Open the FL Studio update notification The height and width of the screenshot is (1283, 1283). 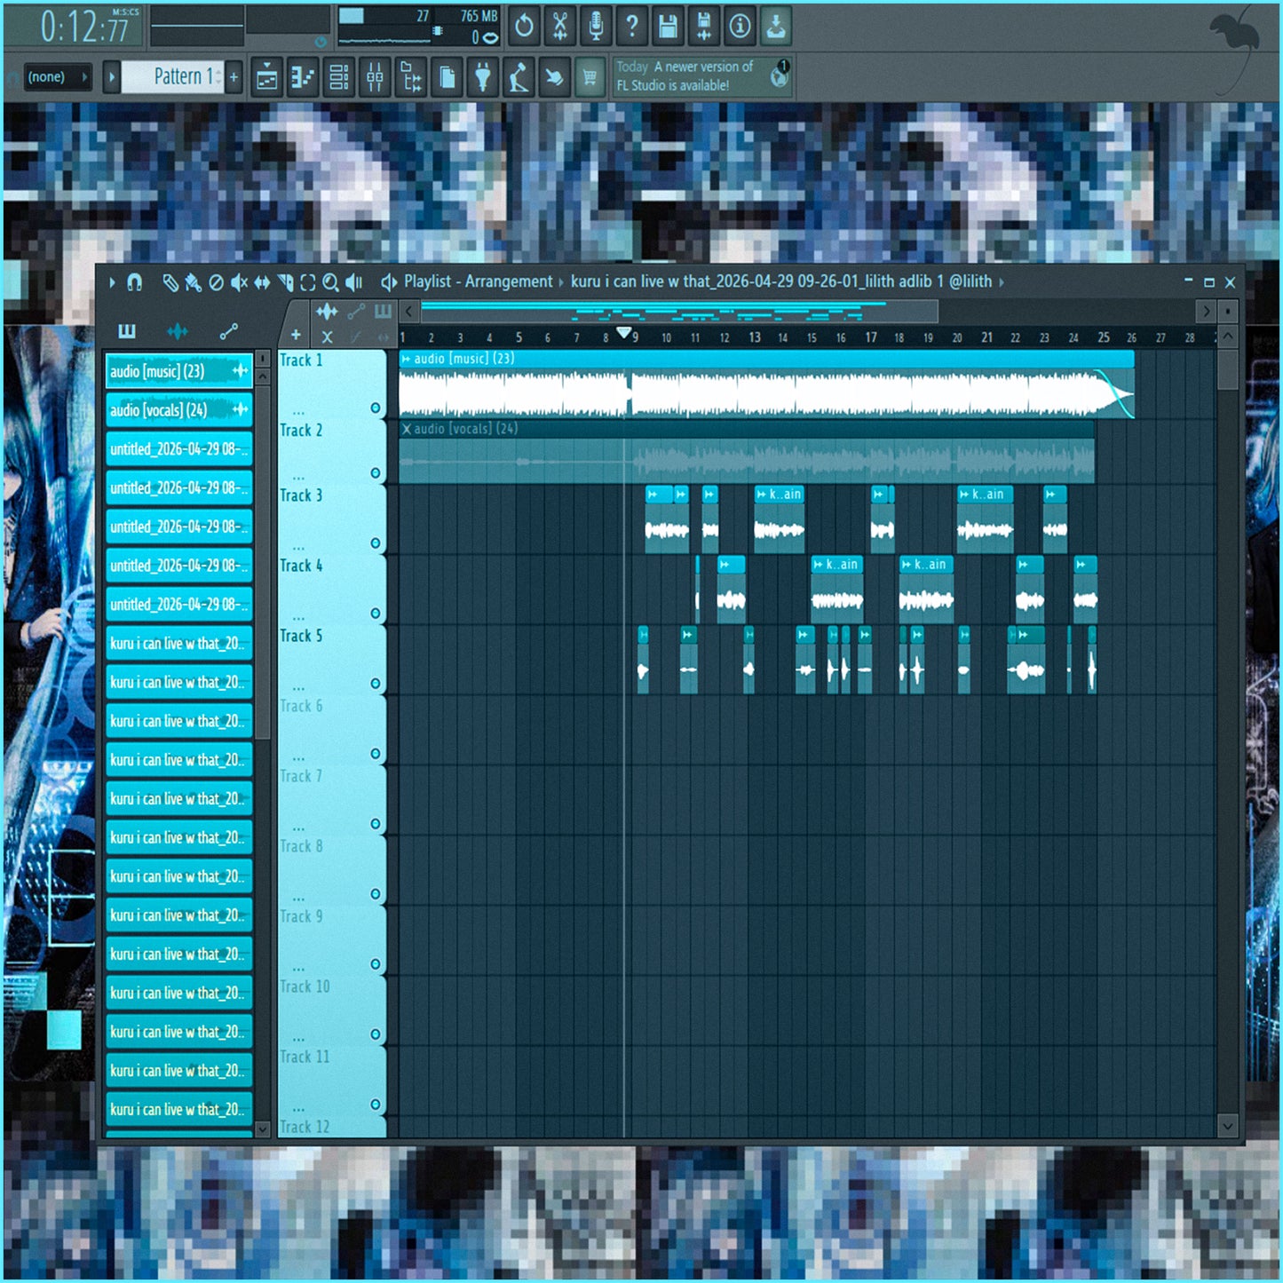click(702, 77)
